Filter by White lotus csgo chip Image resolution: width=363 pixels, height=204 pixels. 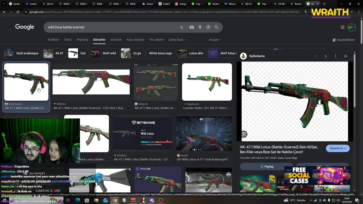[x=161, y=53]
